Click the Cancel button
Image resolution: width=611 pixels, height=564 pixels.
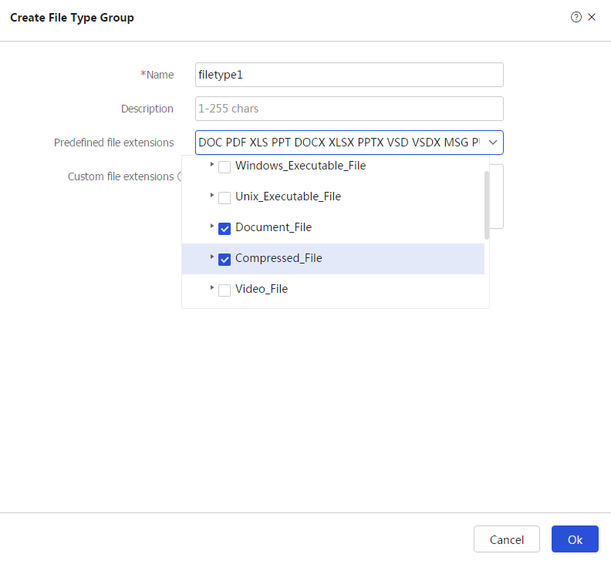click(507, 539)
